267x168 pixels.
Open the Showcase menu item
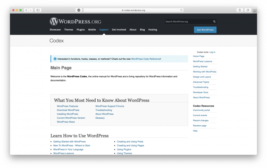55,30
